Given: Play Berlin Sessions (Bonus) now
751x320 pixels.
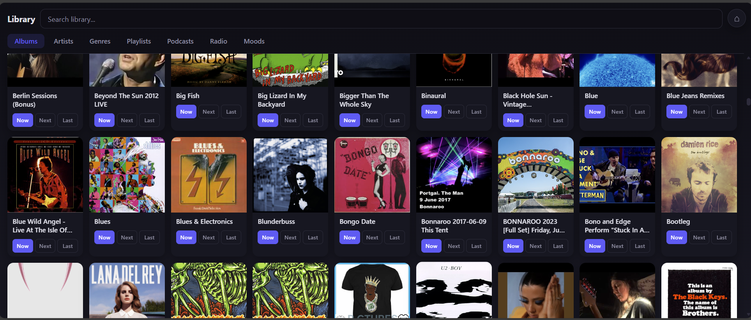Looking at the screenshot, I should (x=23, y=120).
